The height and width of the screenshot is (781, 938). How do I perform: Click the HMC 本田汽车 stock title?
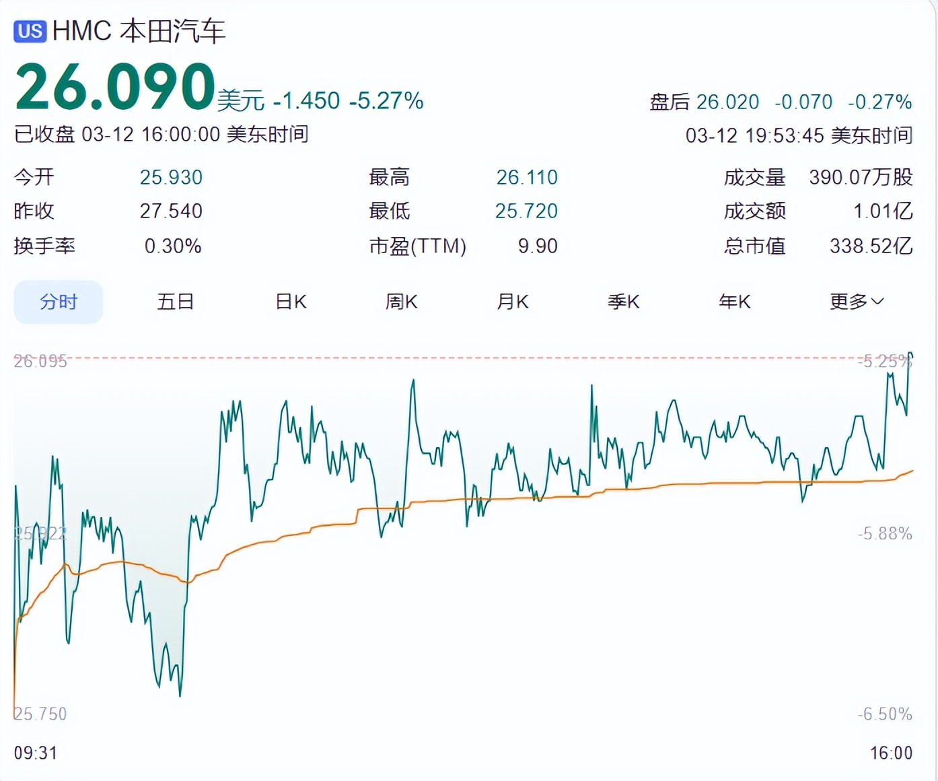[x=139, y=32]
